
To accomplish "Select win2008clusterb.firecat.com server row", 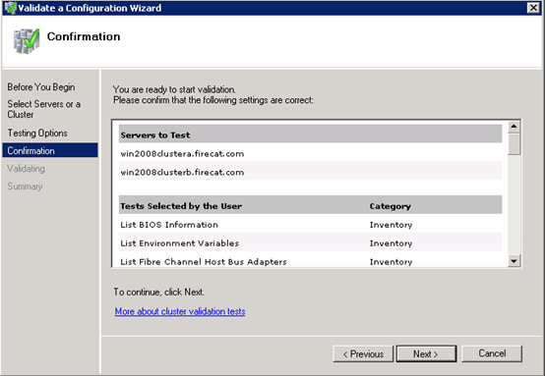I will tap(311, 172).
